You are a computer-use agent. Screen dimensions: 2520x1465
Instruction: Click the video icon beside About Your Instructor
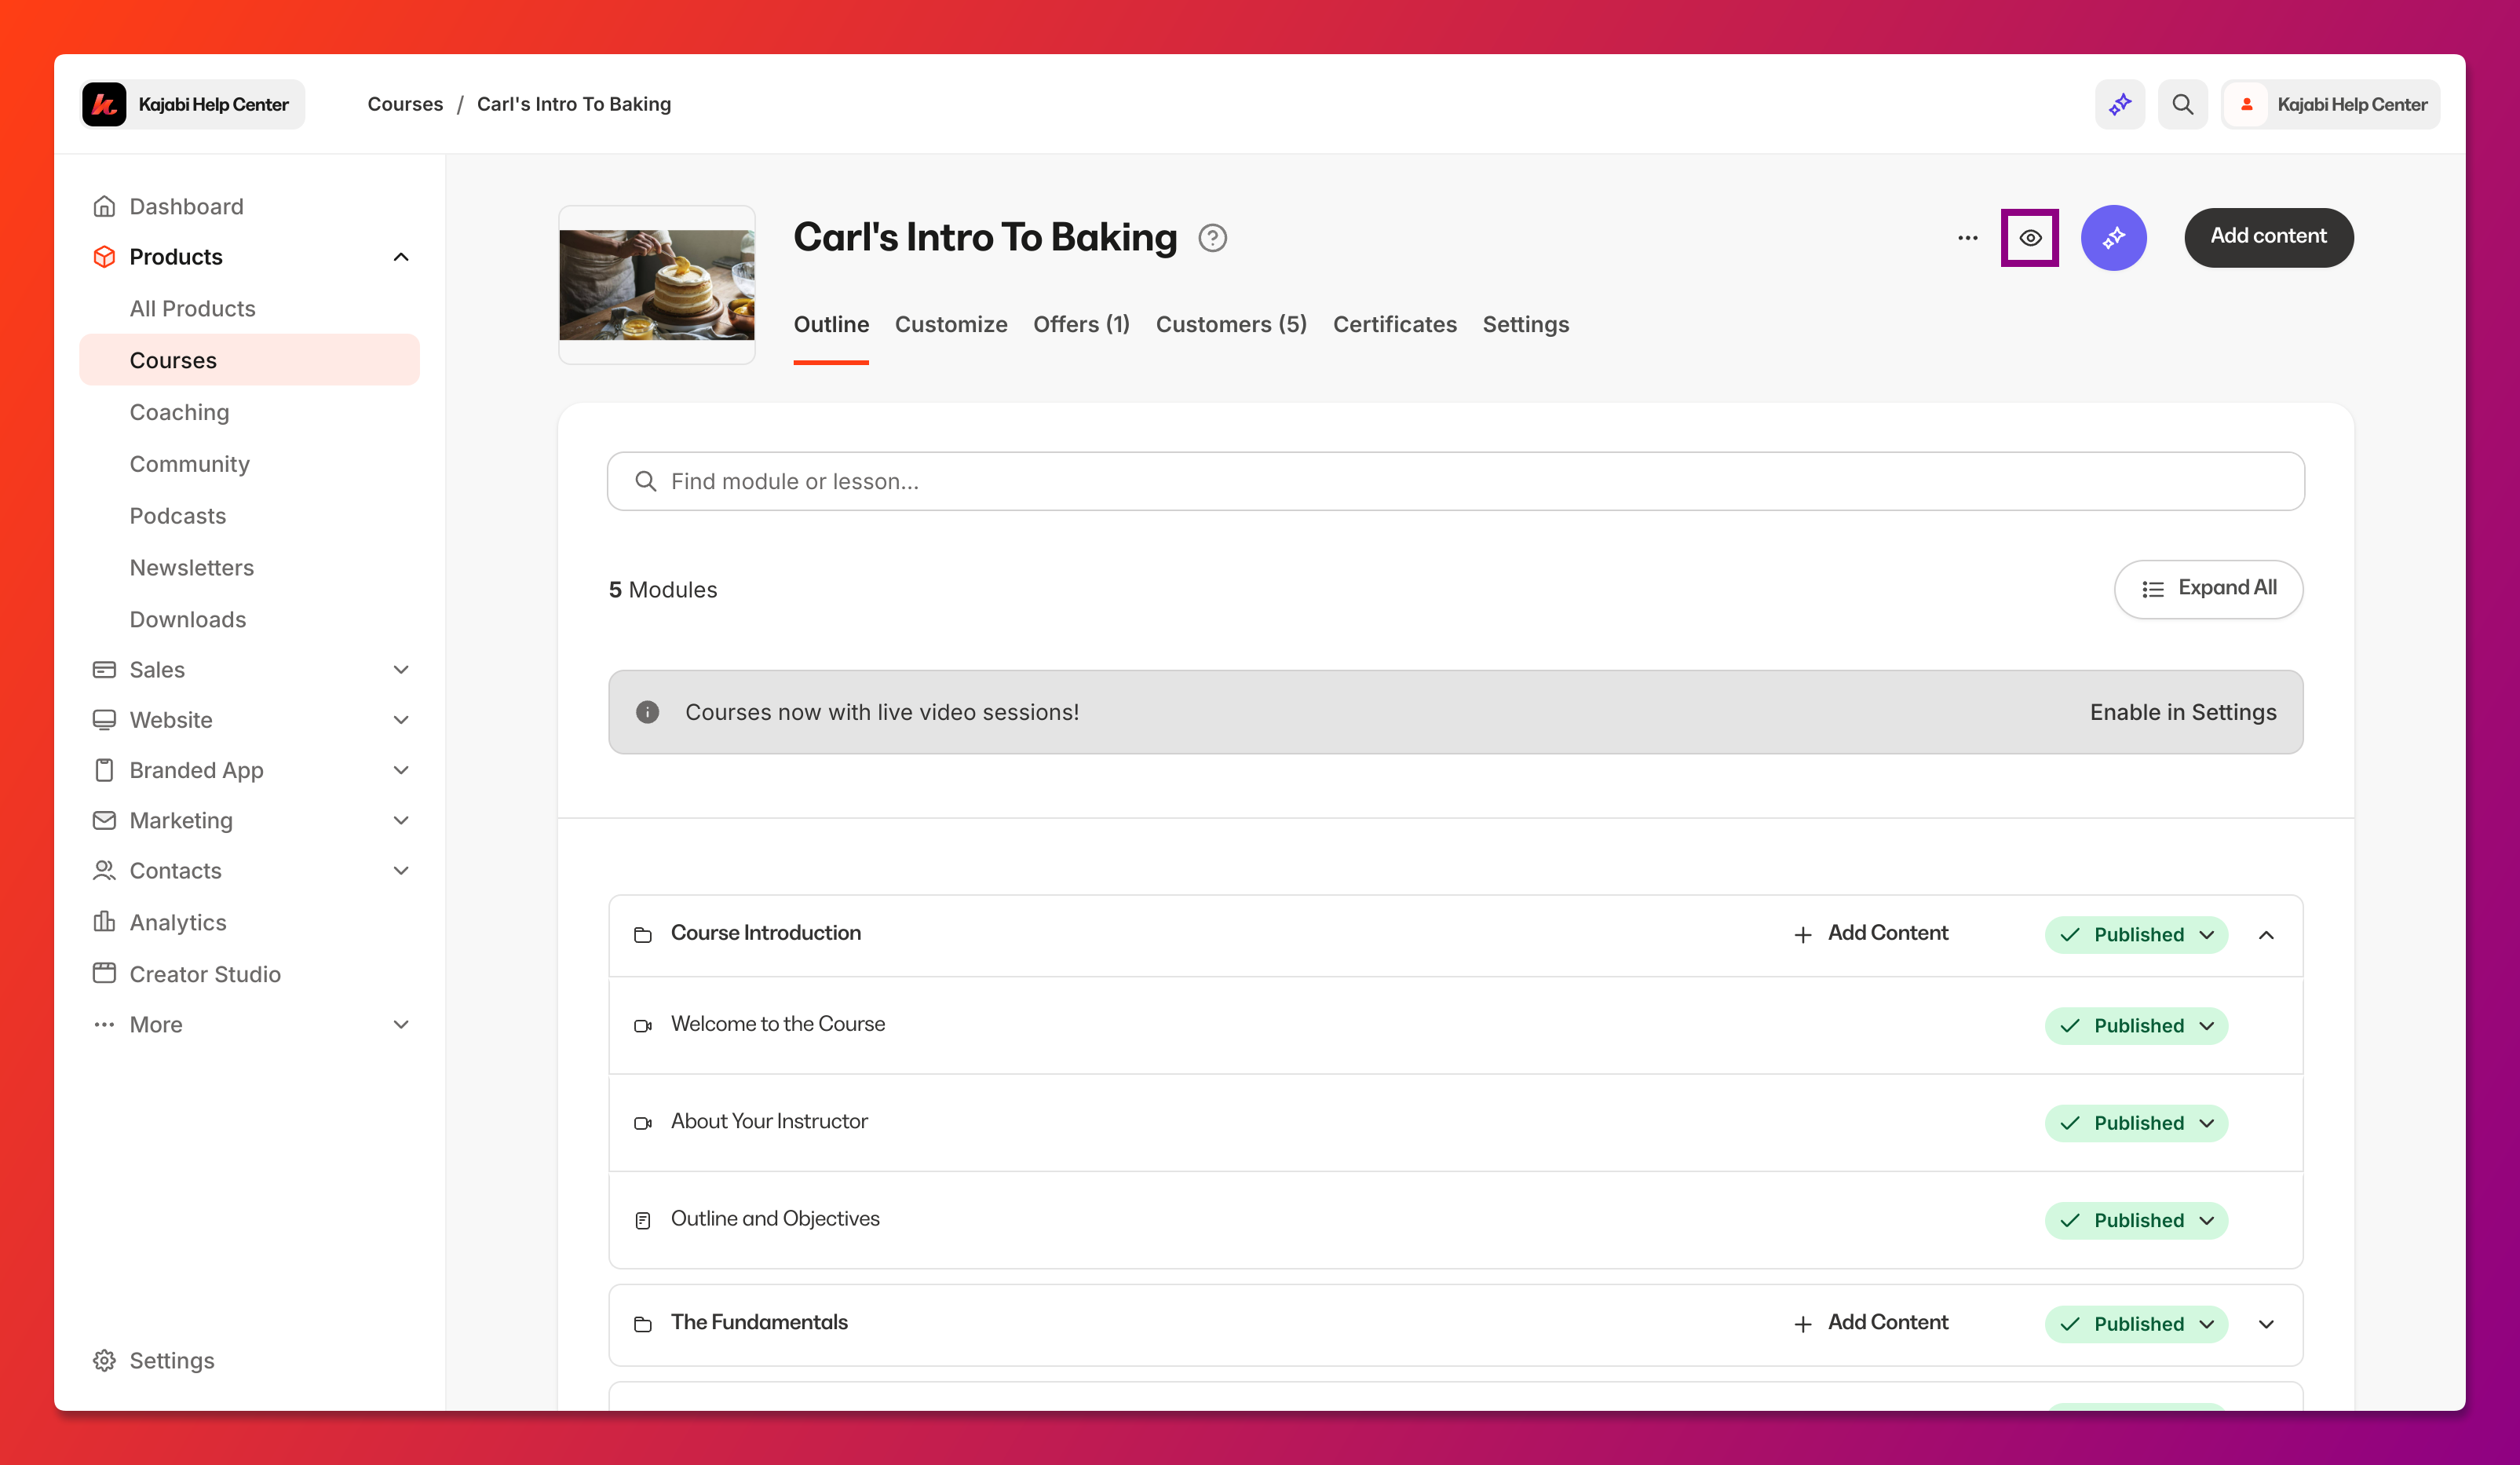[643, 1123]
